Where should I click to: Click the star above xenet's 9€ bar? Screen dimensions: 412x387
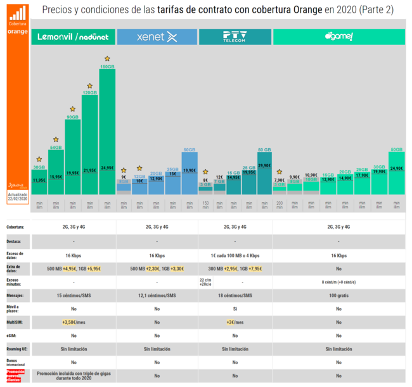coord(123,169)
